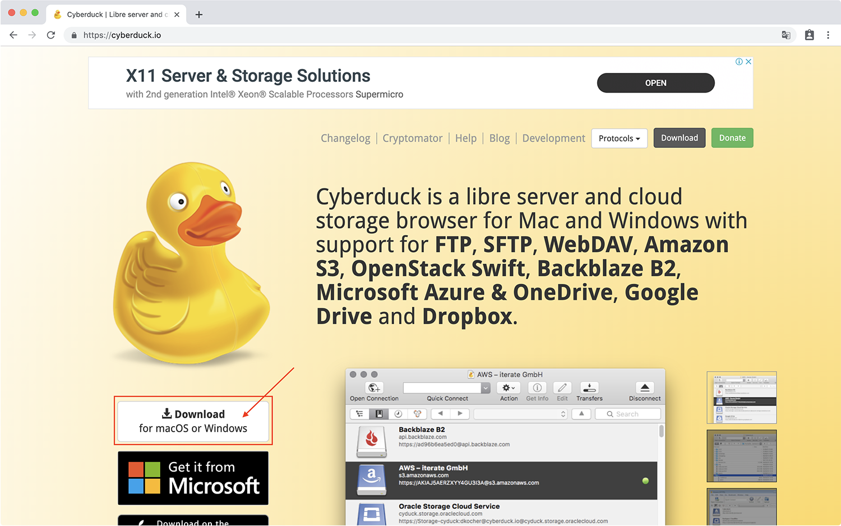Click the Oracle Storage drive icon
This screenshot has height=526, width=841.
point(372,514)
